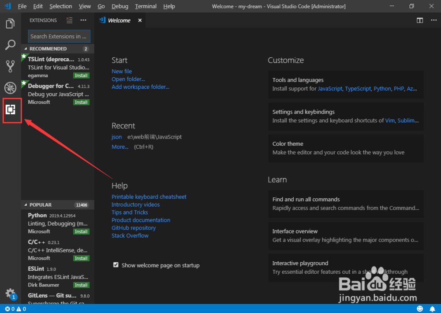
Task: Open the Color theme card
Action: [x=346, y=148]
